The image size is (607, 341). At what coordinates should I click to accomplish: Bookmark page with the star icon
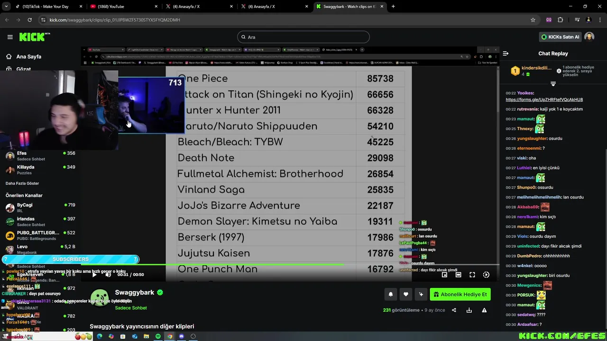pos(533,20)
